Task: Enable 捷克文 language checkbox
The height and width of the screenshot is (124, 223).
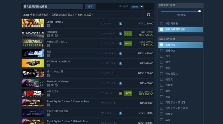Action: (162, 79)
